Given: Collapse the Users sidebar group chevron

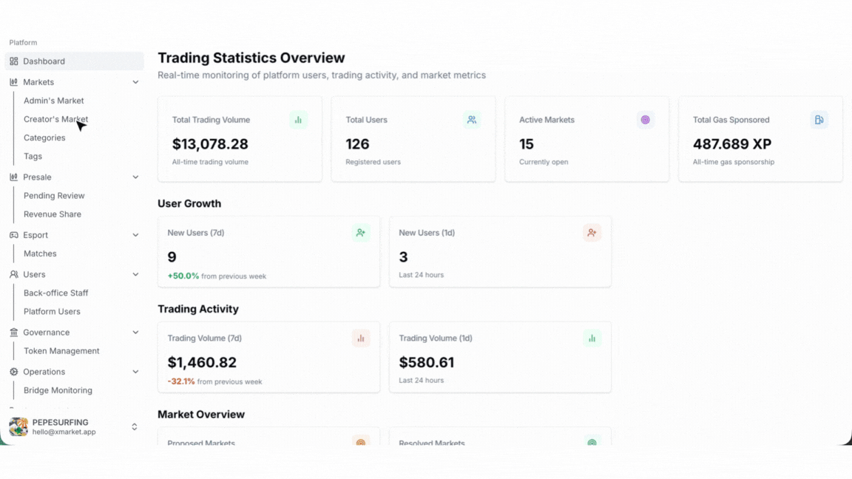Looking at the screenshot, I should (x=135, y=274).
